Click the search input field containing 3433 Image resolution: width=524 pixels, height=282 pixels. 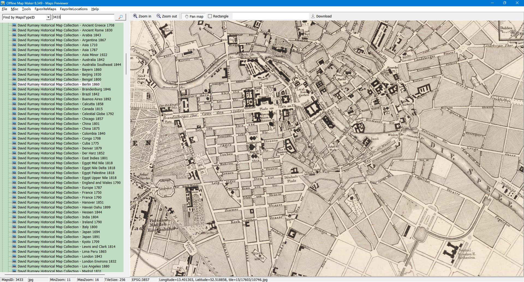[x=83, y=17]
